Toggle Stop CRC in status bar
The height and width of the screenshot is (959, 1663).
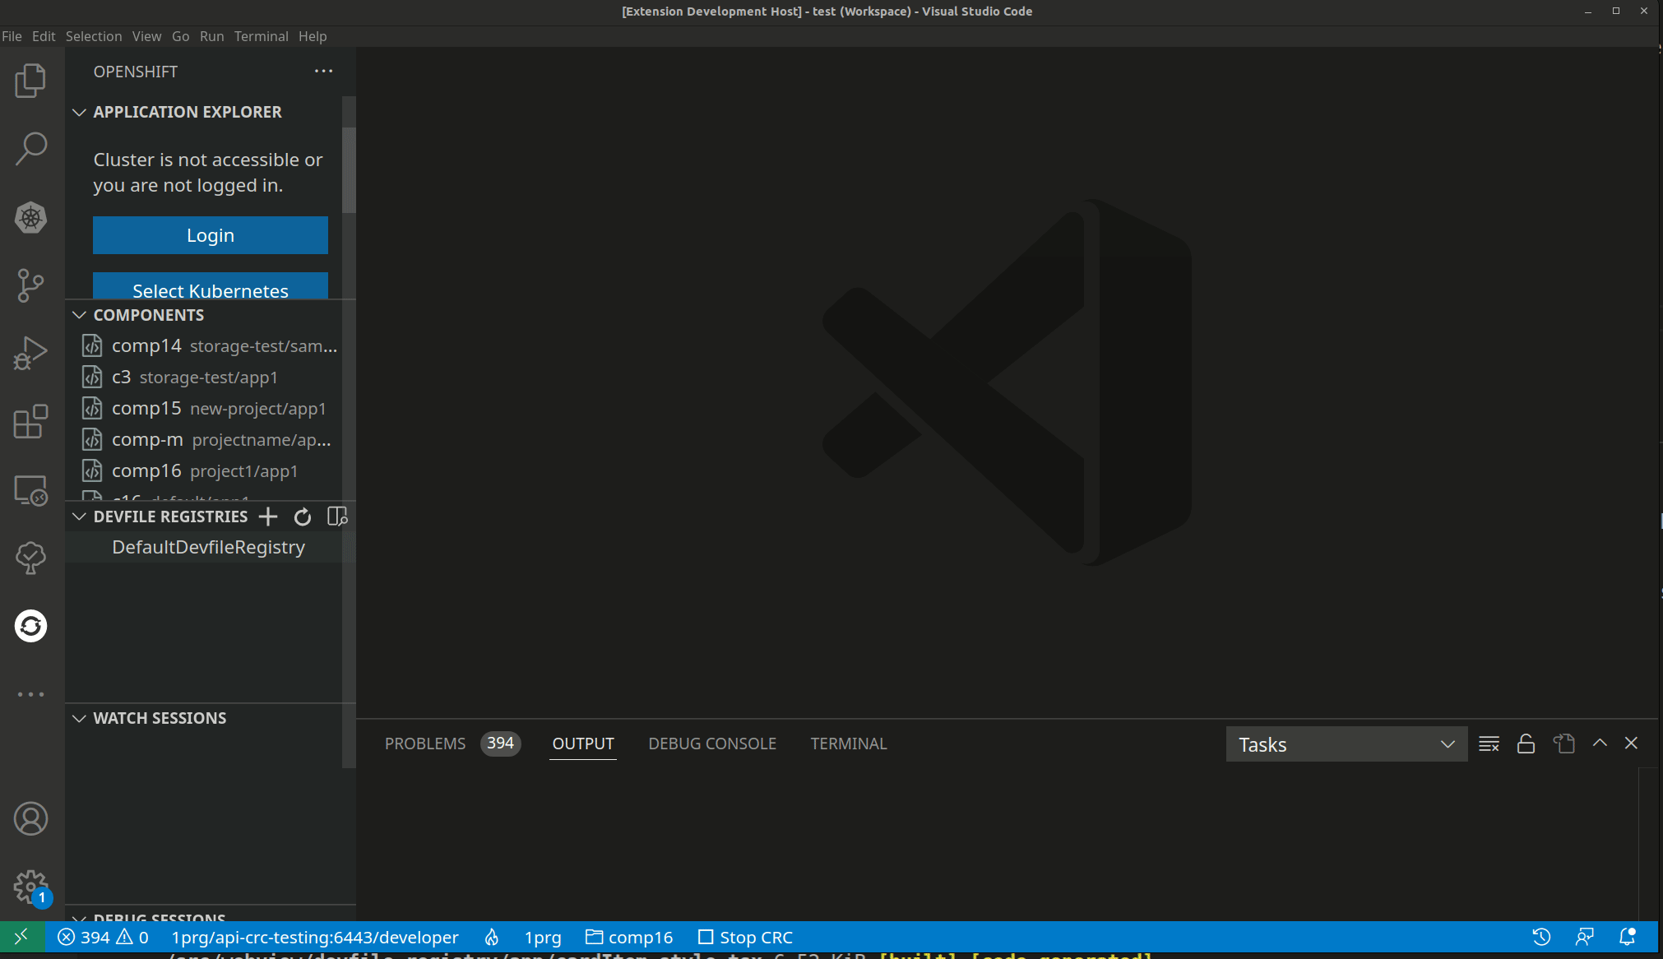point(745,938)
